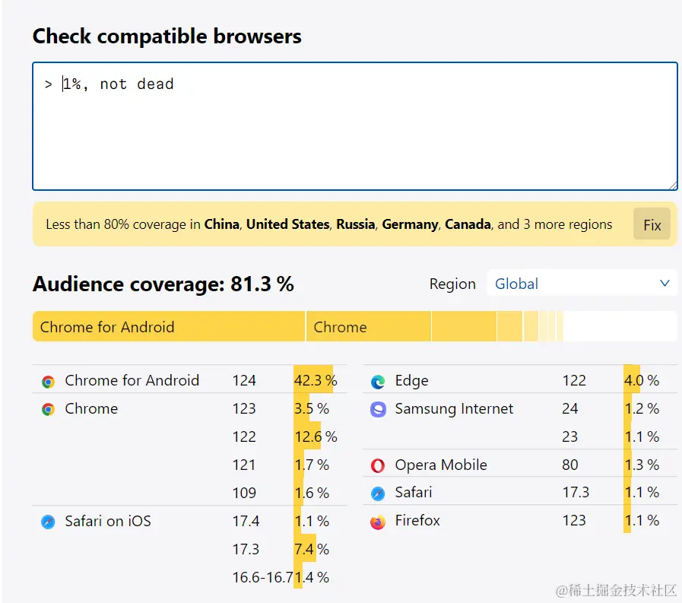The width and height of the screenshot is (682, 603).
Task: Select the Chrome for Android row label
Action: click(x=132, y=381)
